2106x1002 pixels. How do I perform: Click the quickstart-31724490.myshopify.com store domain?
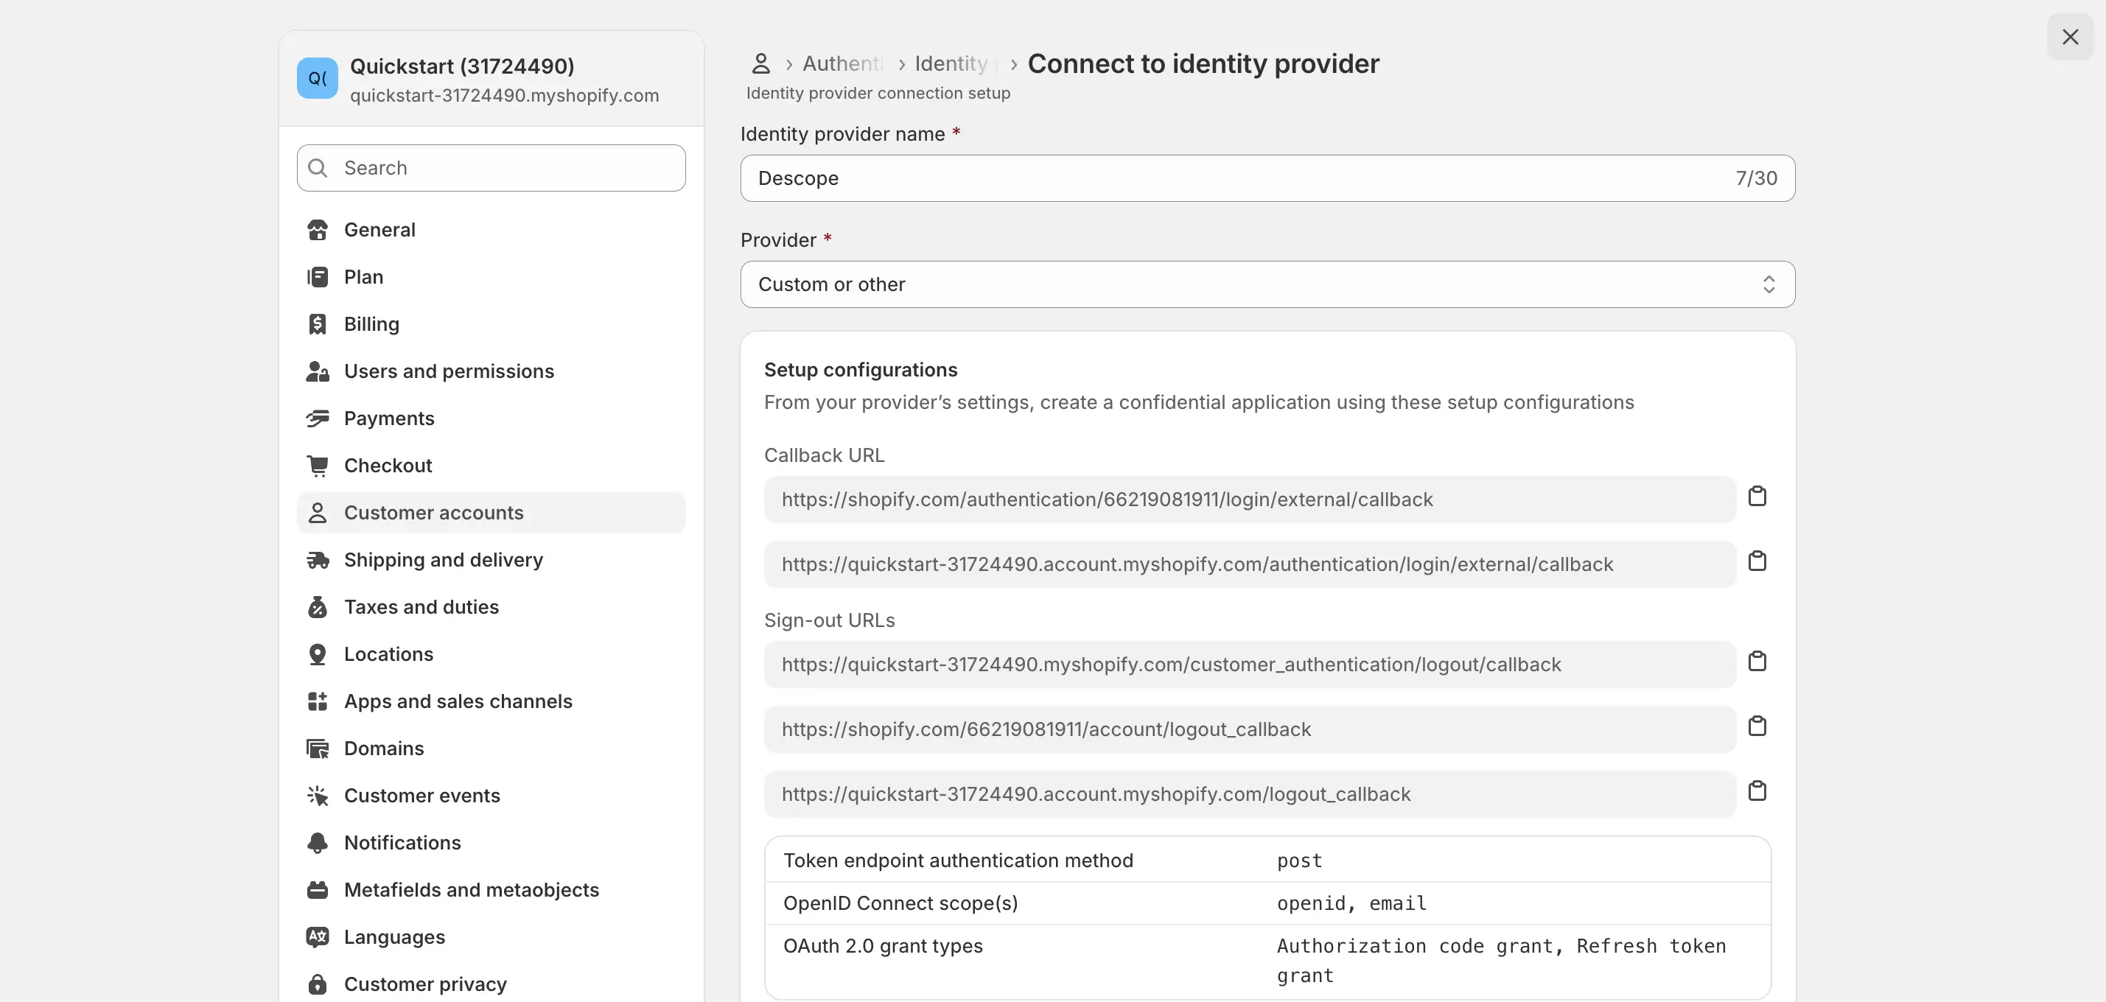point(505,96)
